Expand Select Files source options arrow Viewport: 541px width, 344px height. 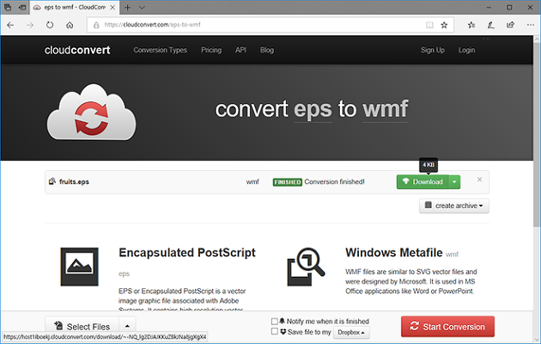127,326
